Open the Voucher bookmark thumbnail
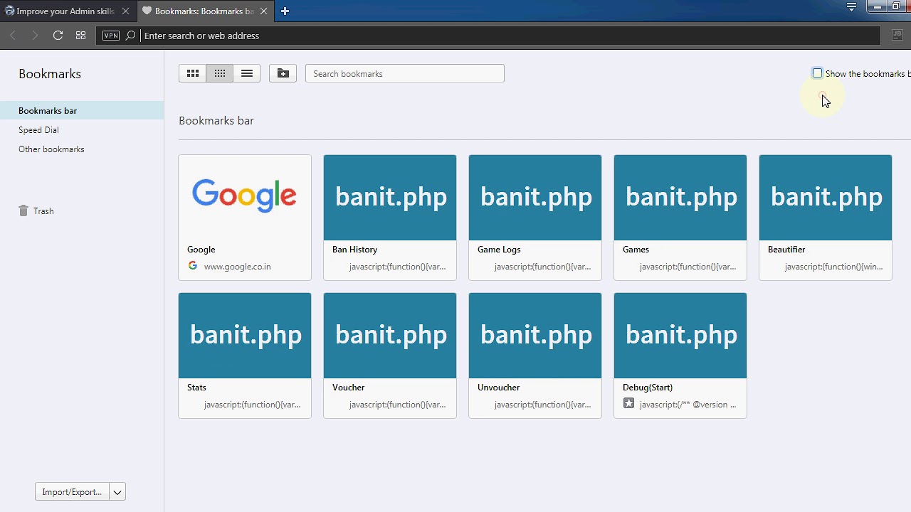911x512 pixels. tap(390, 336)
